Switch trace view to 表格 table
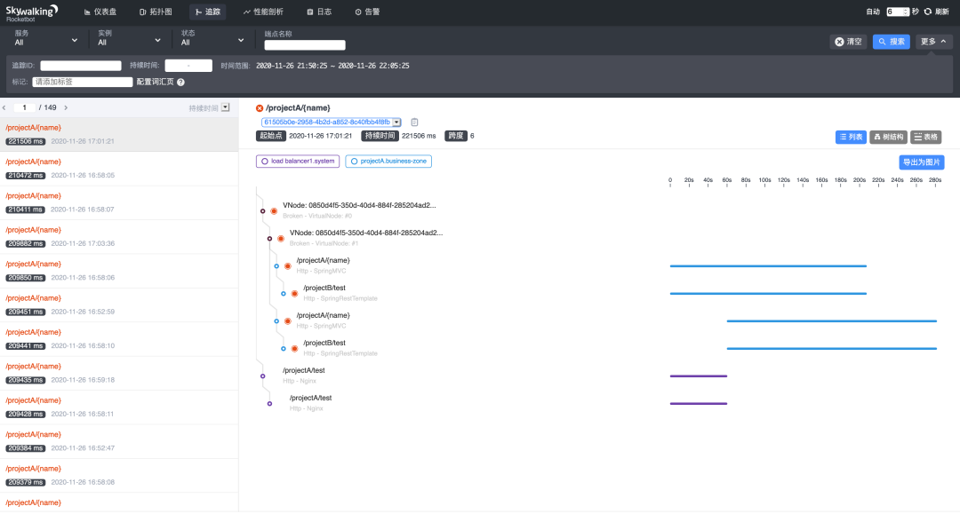The image size is (960, 514). 925,138
